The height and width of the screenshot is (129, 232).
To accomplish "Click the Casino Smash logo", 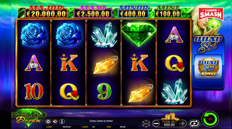I will tap(211, 14).
